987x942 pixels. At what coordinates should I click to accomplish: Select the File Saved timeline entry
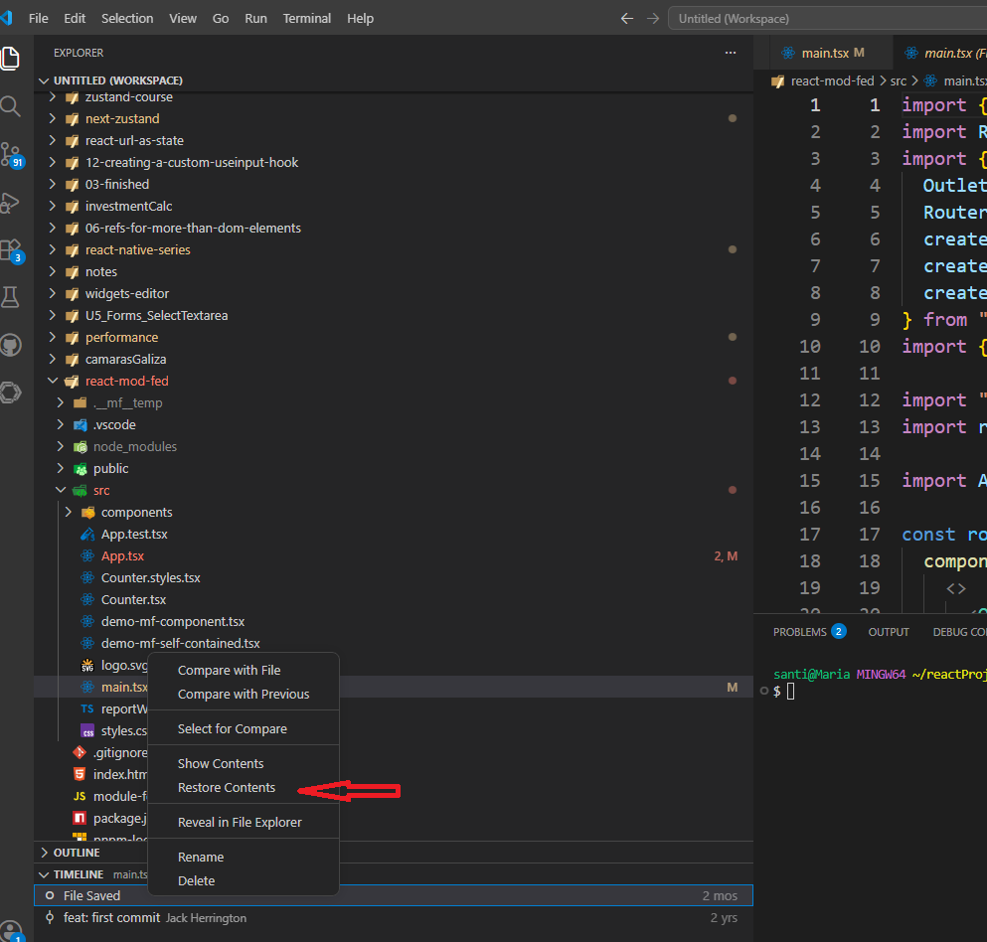394,895
